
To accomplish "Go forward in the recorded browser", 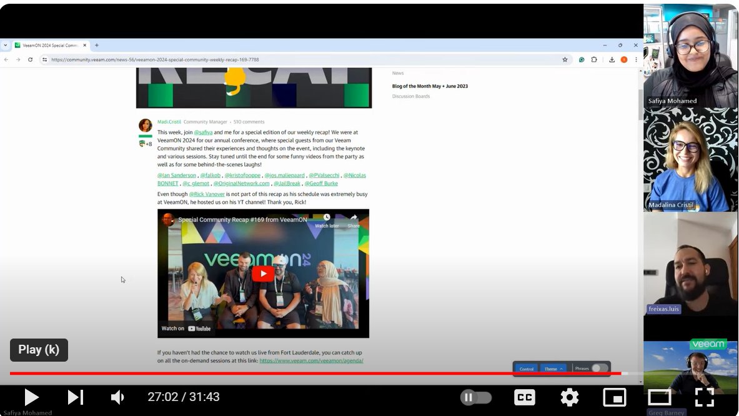I will click(18, 60).
